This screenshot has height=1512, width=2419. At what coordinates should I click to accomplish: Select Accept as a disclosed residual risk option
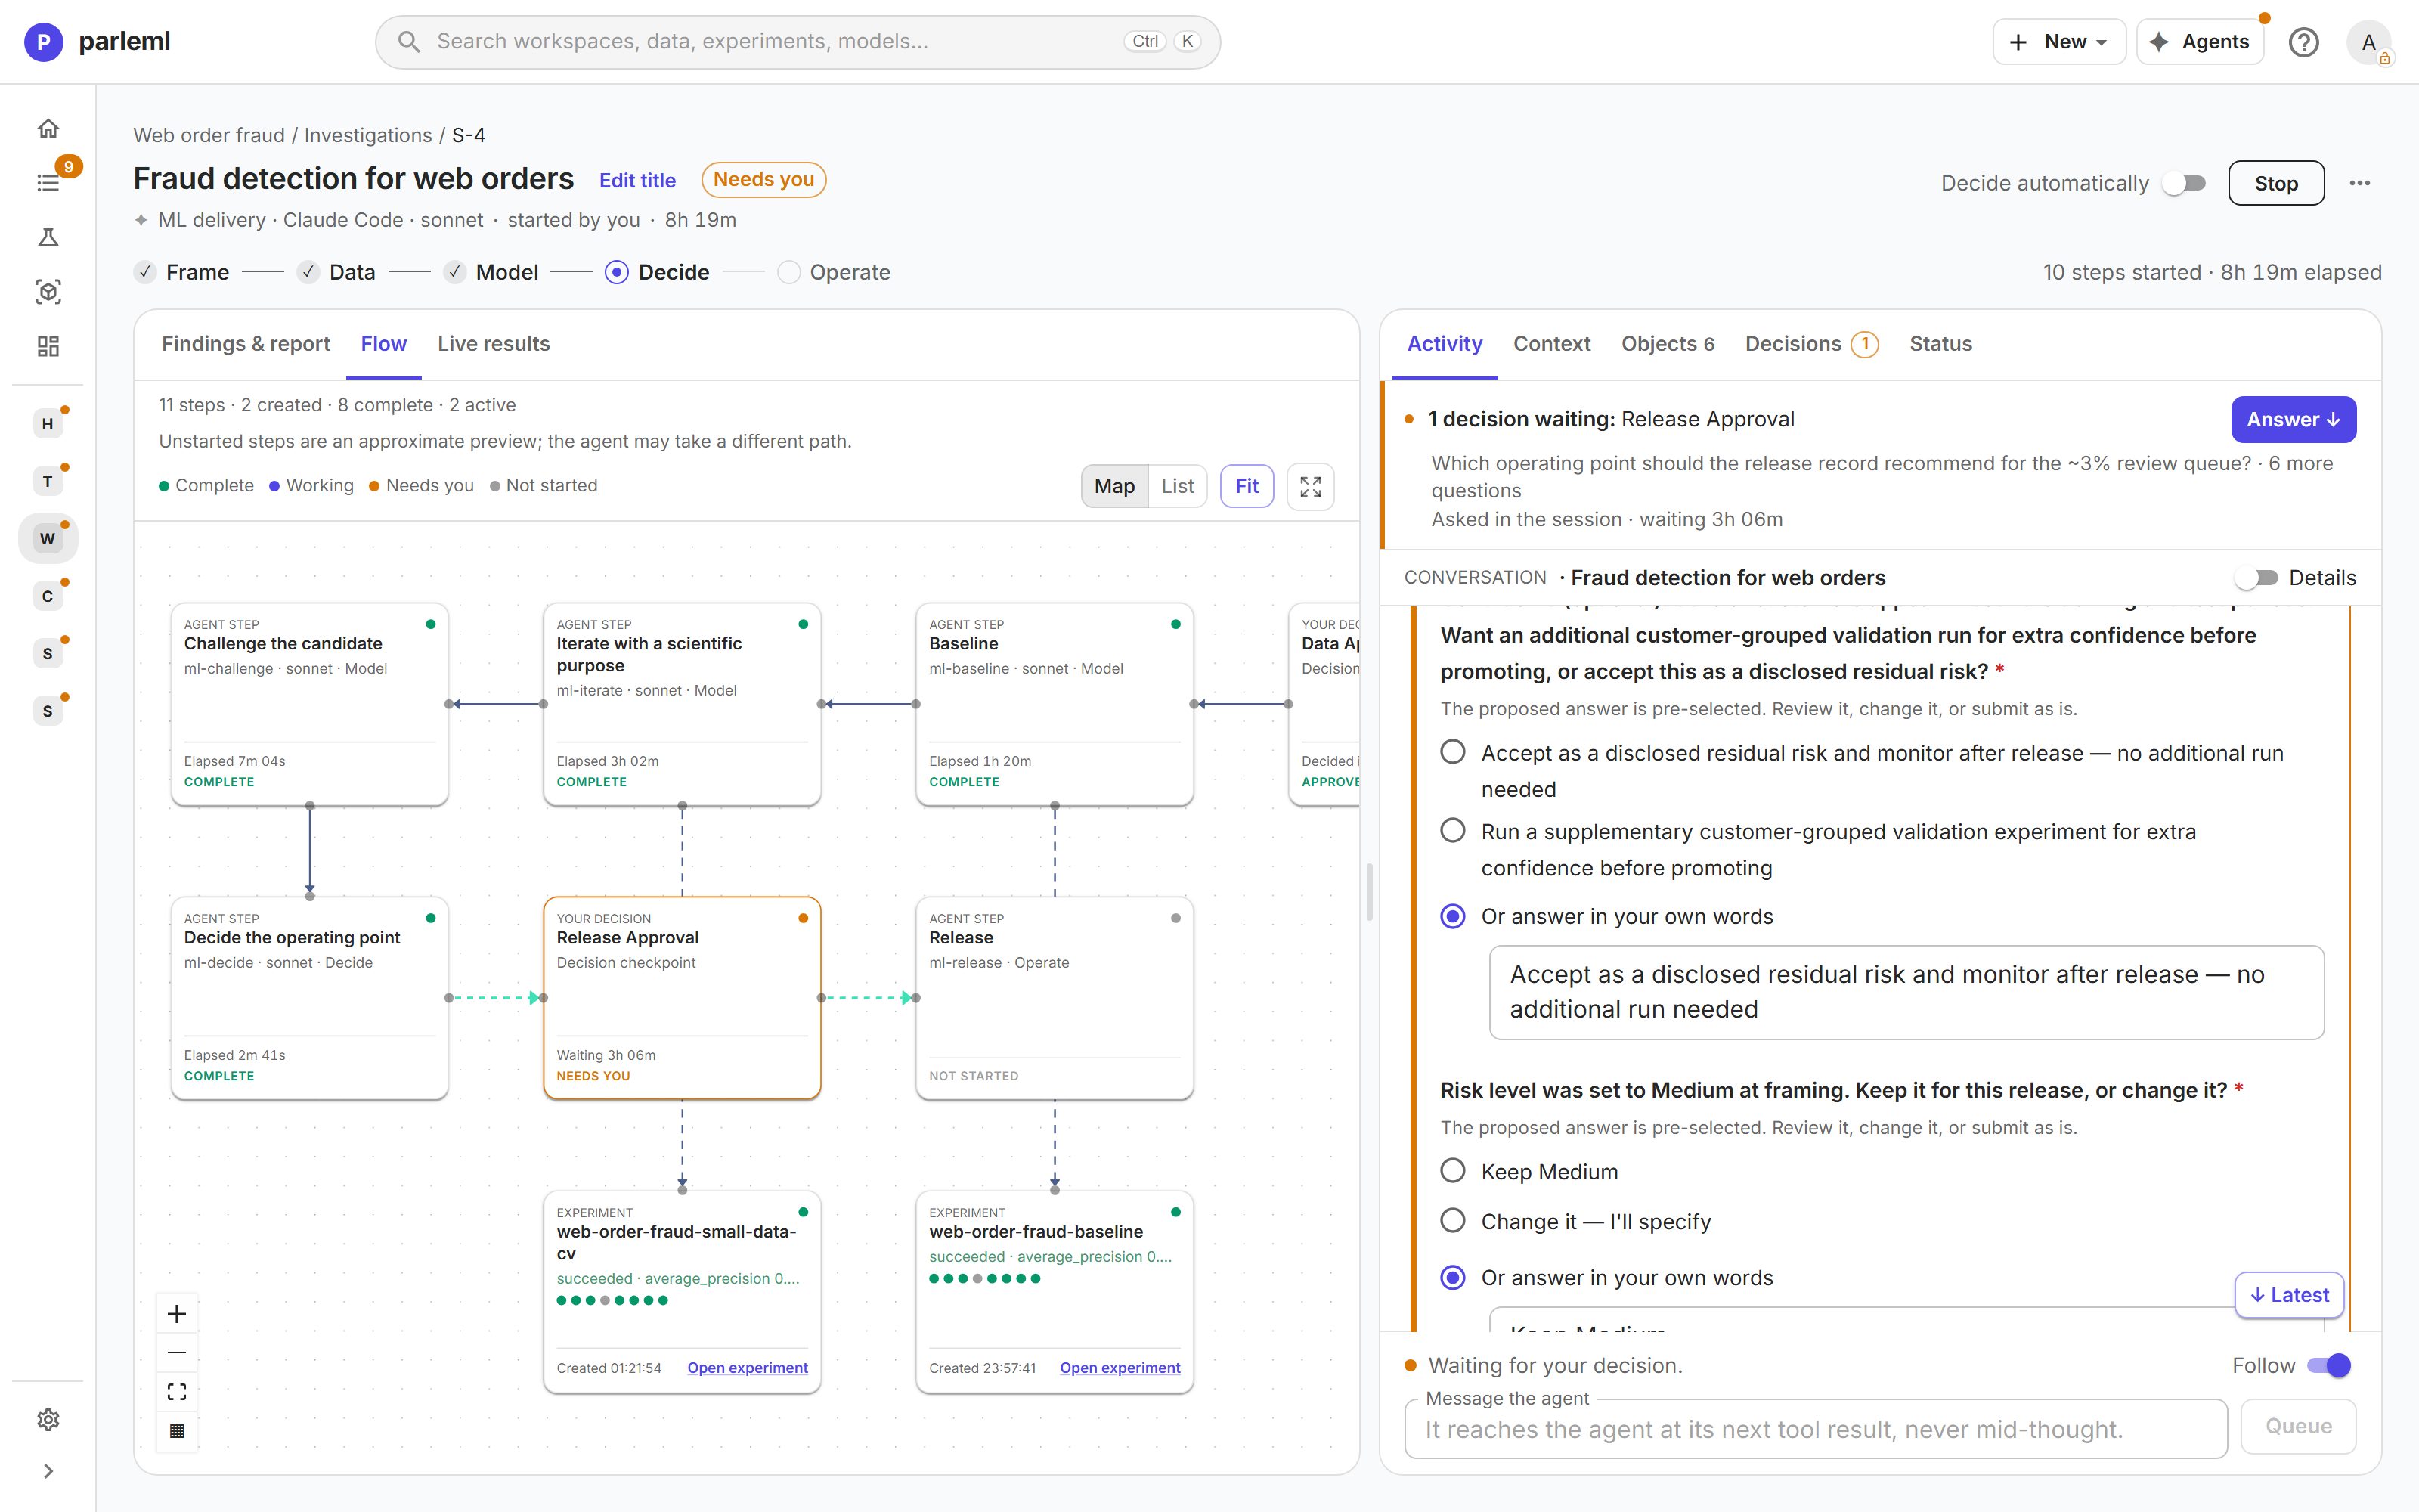coord(1452,752)
